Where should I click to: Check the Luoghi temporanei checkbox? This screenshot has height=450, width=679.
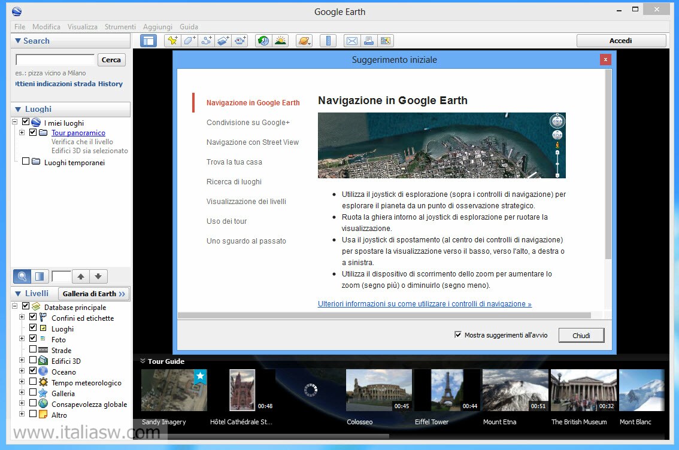(x=26, y=161)
